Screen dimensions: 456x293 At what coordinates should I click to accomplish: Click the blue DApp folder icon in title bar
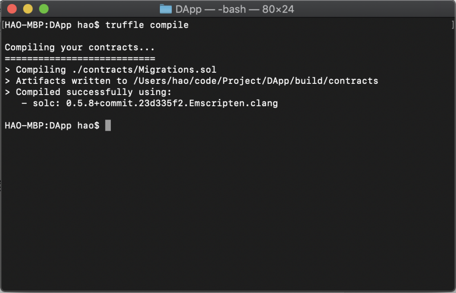pyautogui.click(x=166, y=9)
